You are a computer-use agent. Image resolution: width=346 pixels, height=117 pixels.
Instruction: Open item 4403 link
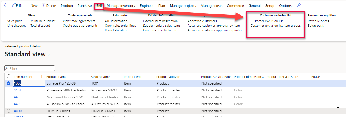click(18, 104)
